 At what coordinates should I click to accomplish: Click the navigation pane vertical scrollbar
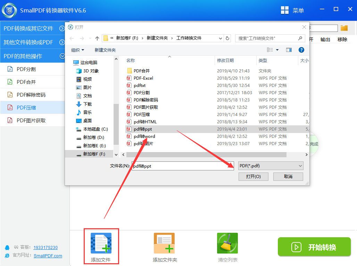pyautogui.click(x=116, y=124)
